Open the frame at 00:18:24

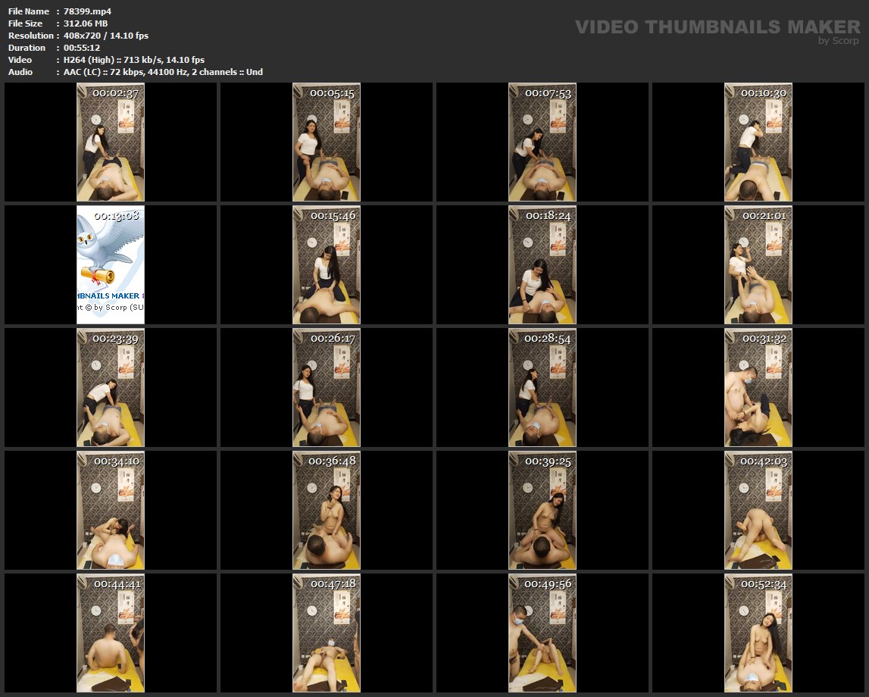[x=542, y=264]
